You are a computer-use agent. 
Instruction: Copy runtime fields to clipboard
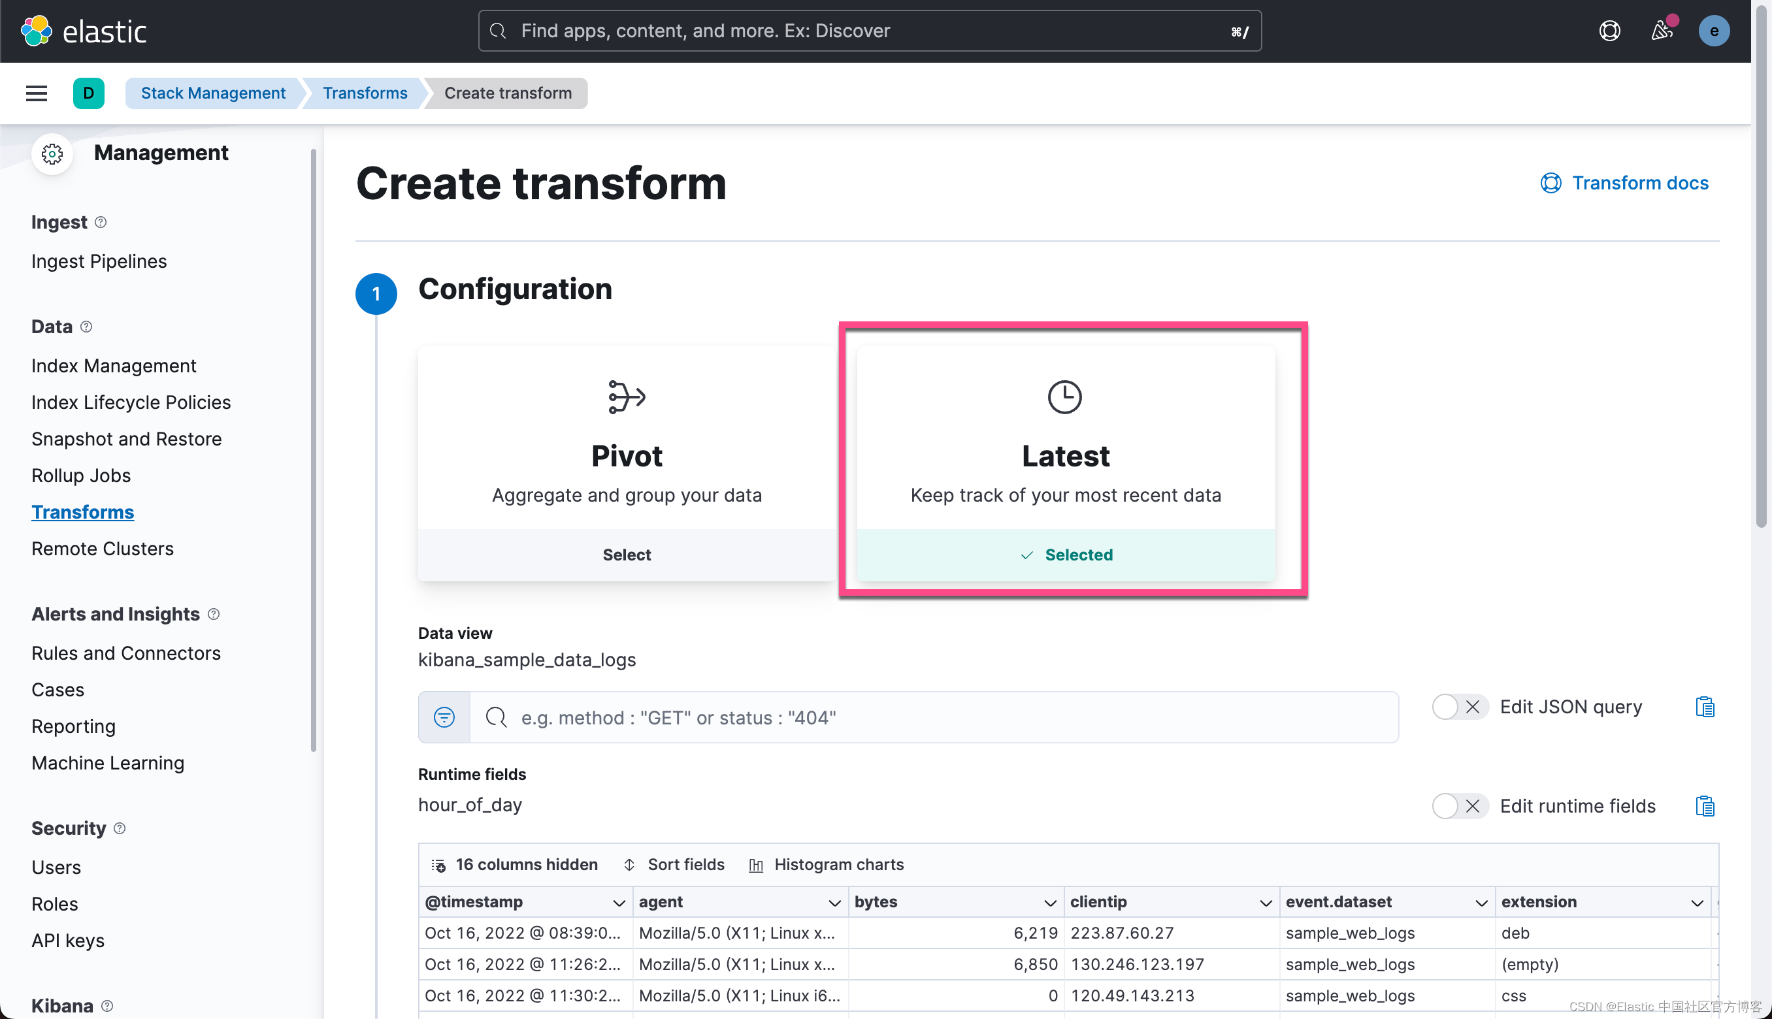(1705, 806)
